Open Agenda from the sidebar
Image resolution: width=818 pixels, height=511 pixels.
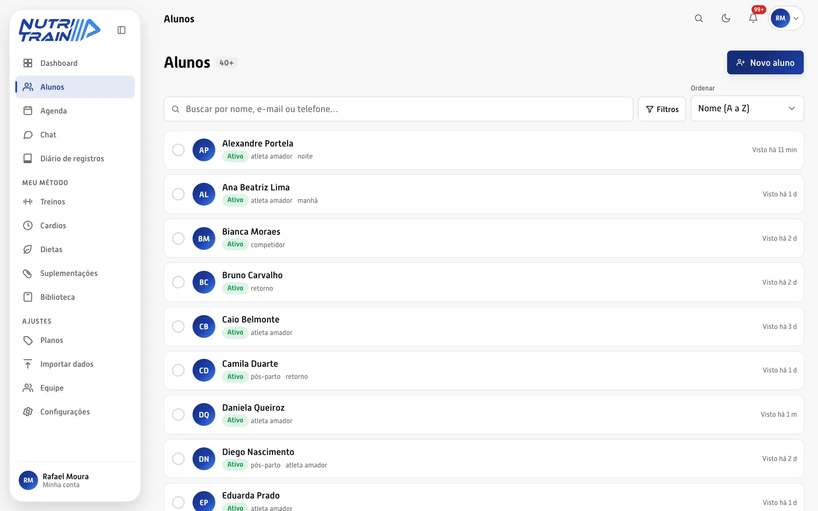[x=75, y=111]
